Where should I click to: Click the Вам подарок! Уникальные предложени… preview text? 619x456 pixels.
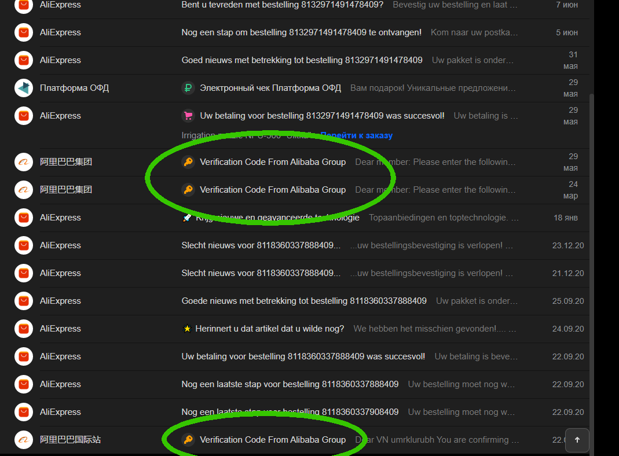[x=433, y=87]
